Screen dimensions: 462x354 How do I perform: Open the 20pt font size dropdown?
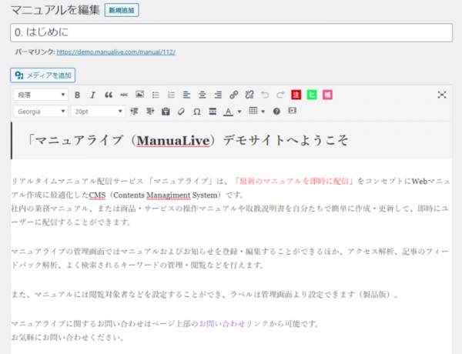tap(98, 112)
